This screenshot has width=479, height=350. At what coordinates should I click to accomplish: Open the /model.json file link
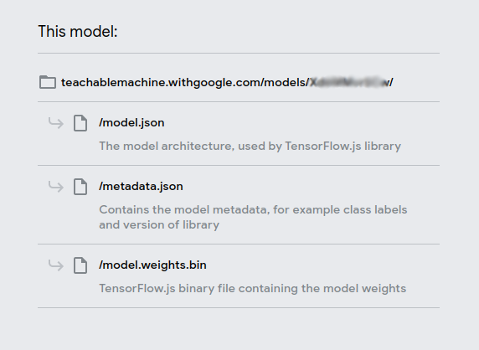131,123
